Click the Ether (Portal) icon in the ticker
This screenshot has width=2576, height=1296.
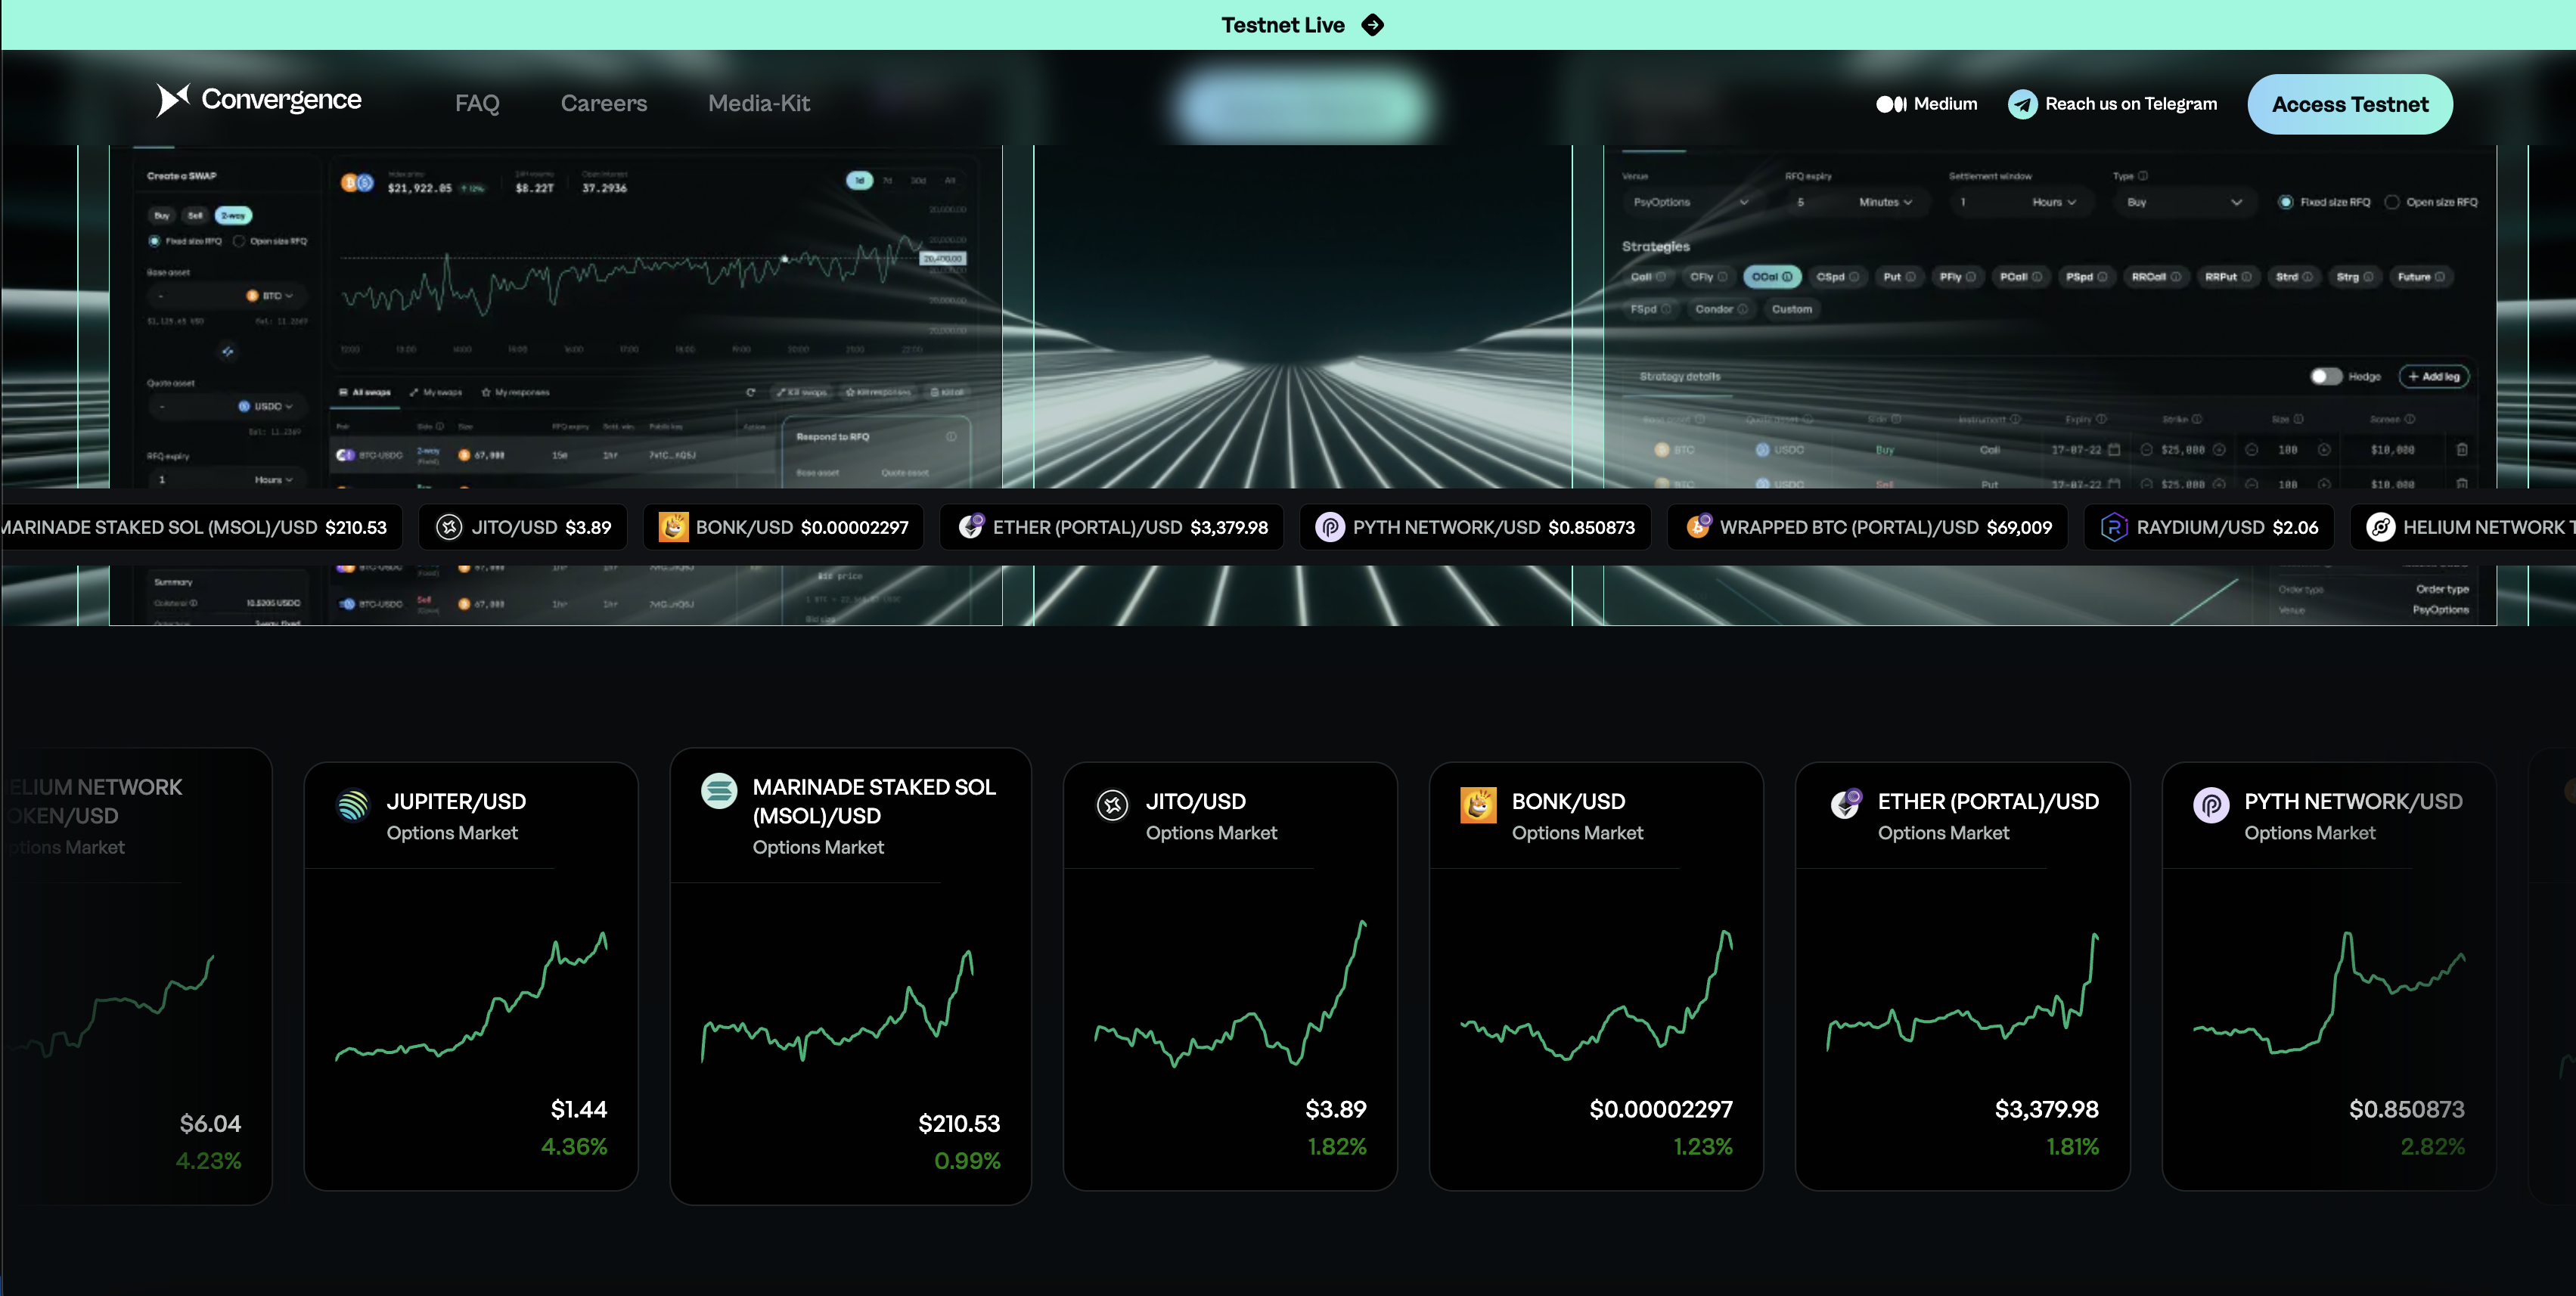point(972,526)
